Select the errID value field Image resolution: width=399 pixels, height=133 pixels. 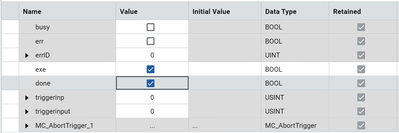[152, 56]
